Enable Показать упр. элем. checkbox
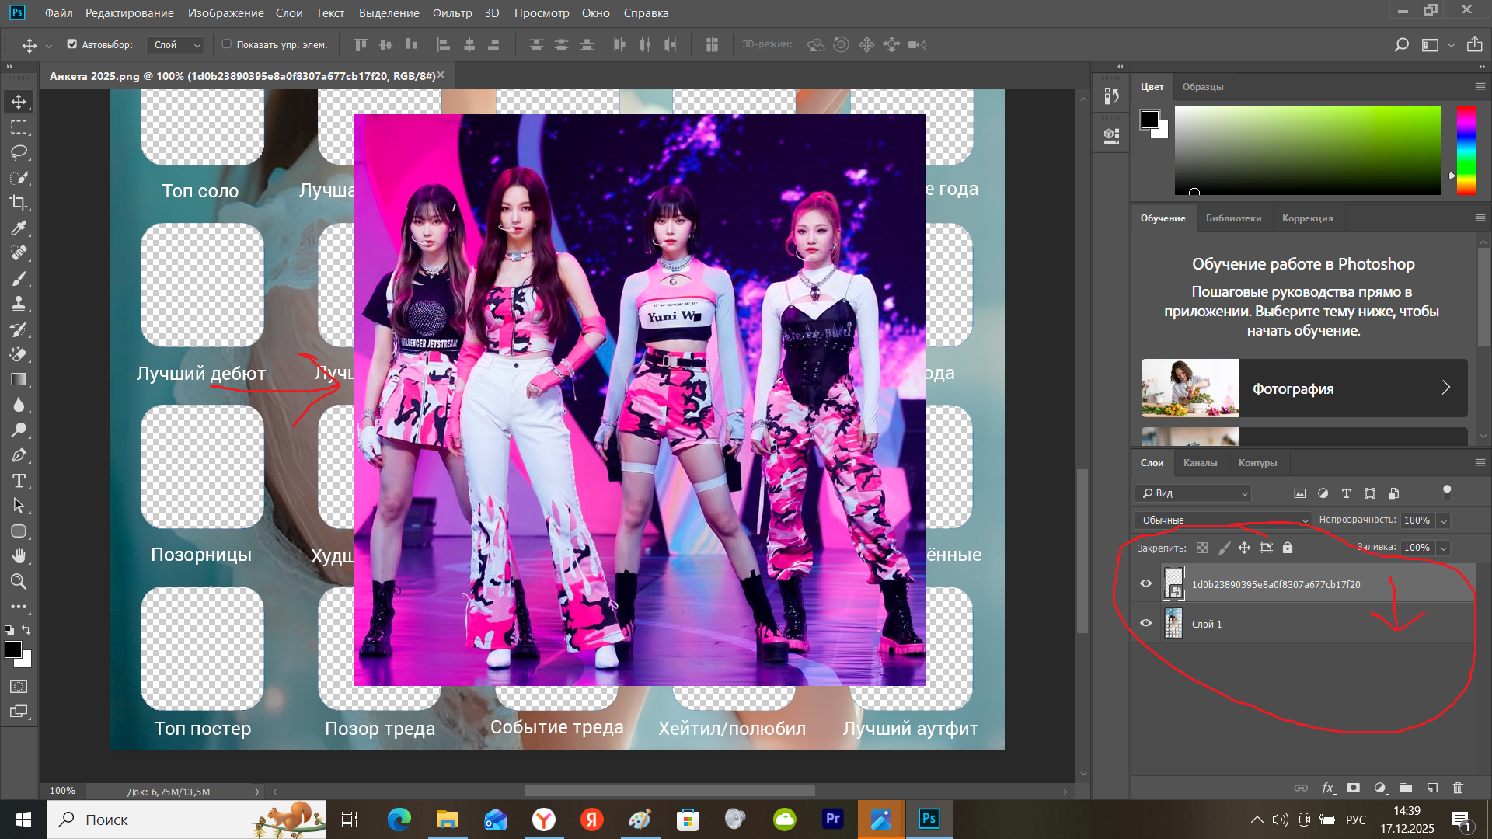The width and height of the screenshot is (1492, 839). click(x=227, y=44)
